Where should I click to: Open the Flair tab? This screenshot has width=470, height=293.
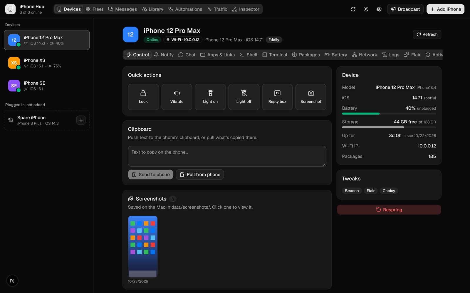pos(412,55)
